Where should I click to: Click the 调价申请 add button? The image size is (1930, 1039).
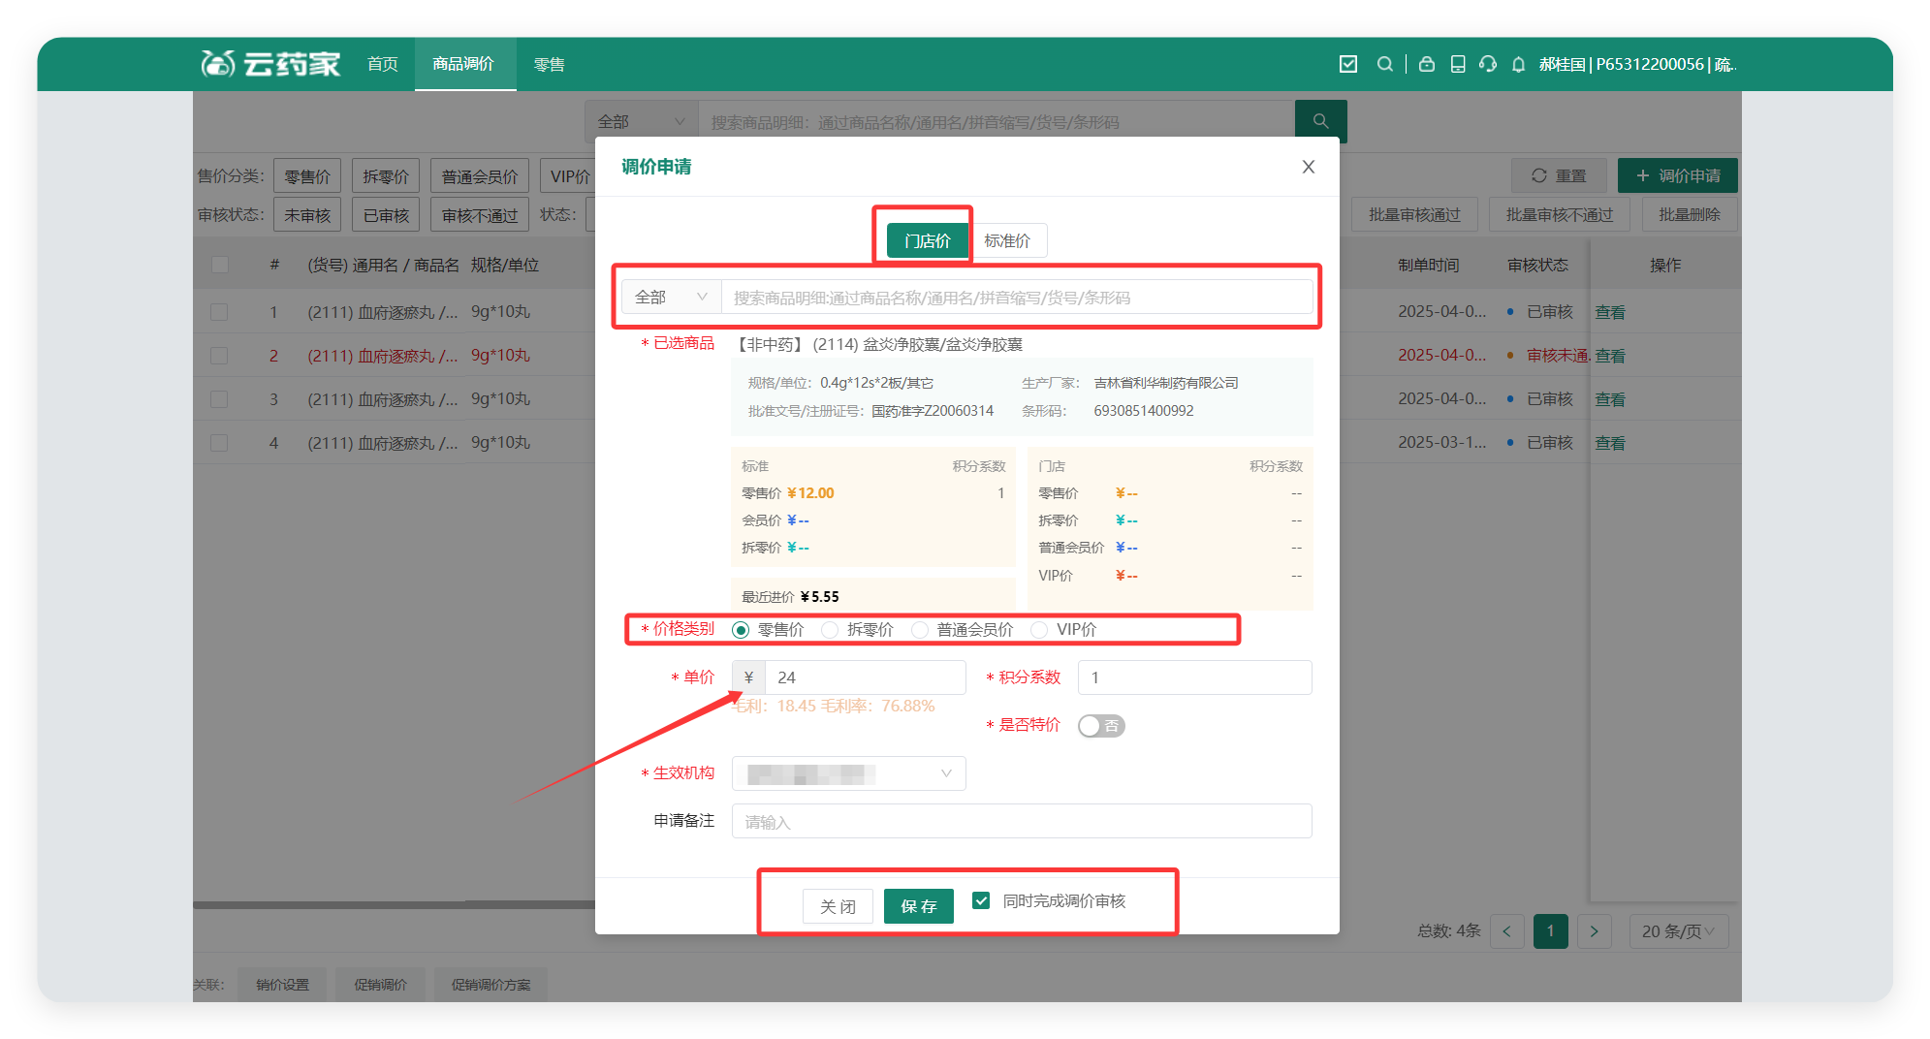[x=1677, y=175]
